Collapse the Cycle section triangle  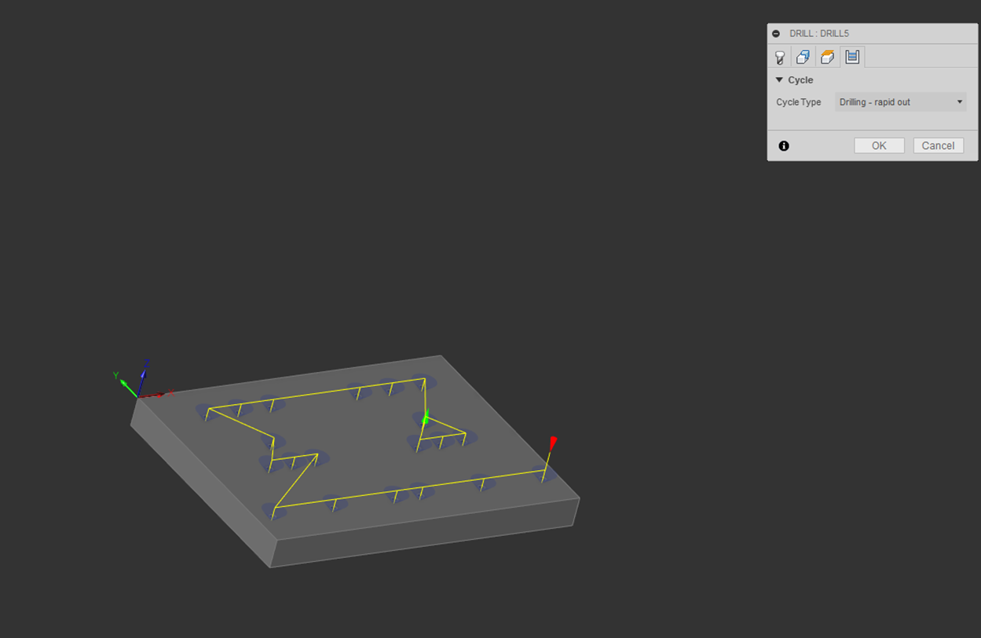tap(779, 80)
